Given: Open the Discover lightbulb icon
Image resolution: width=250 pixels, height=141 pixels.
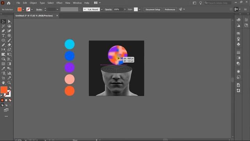Looking at the screenshot, I should coord(200,3).
